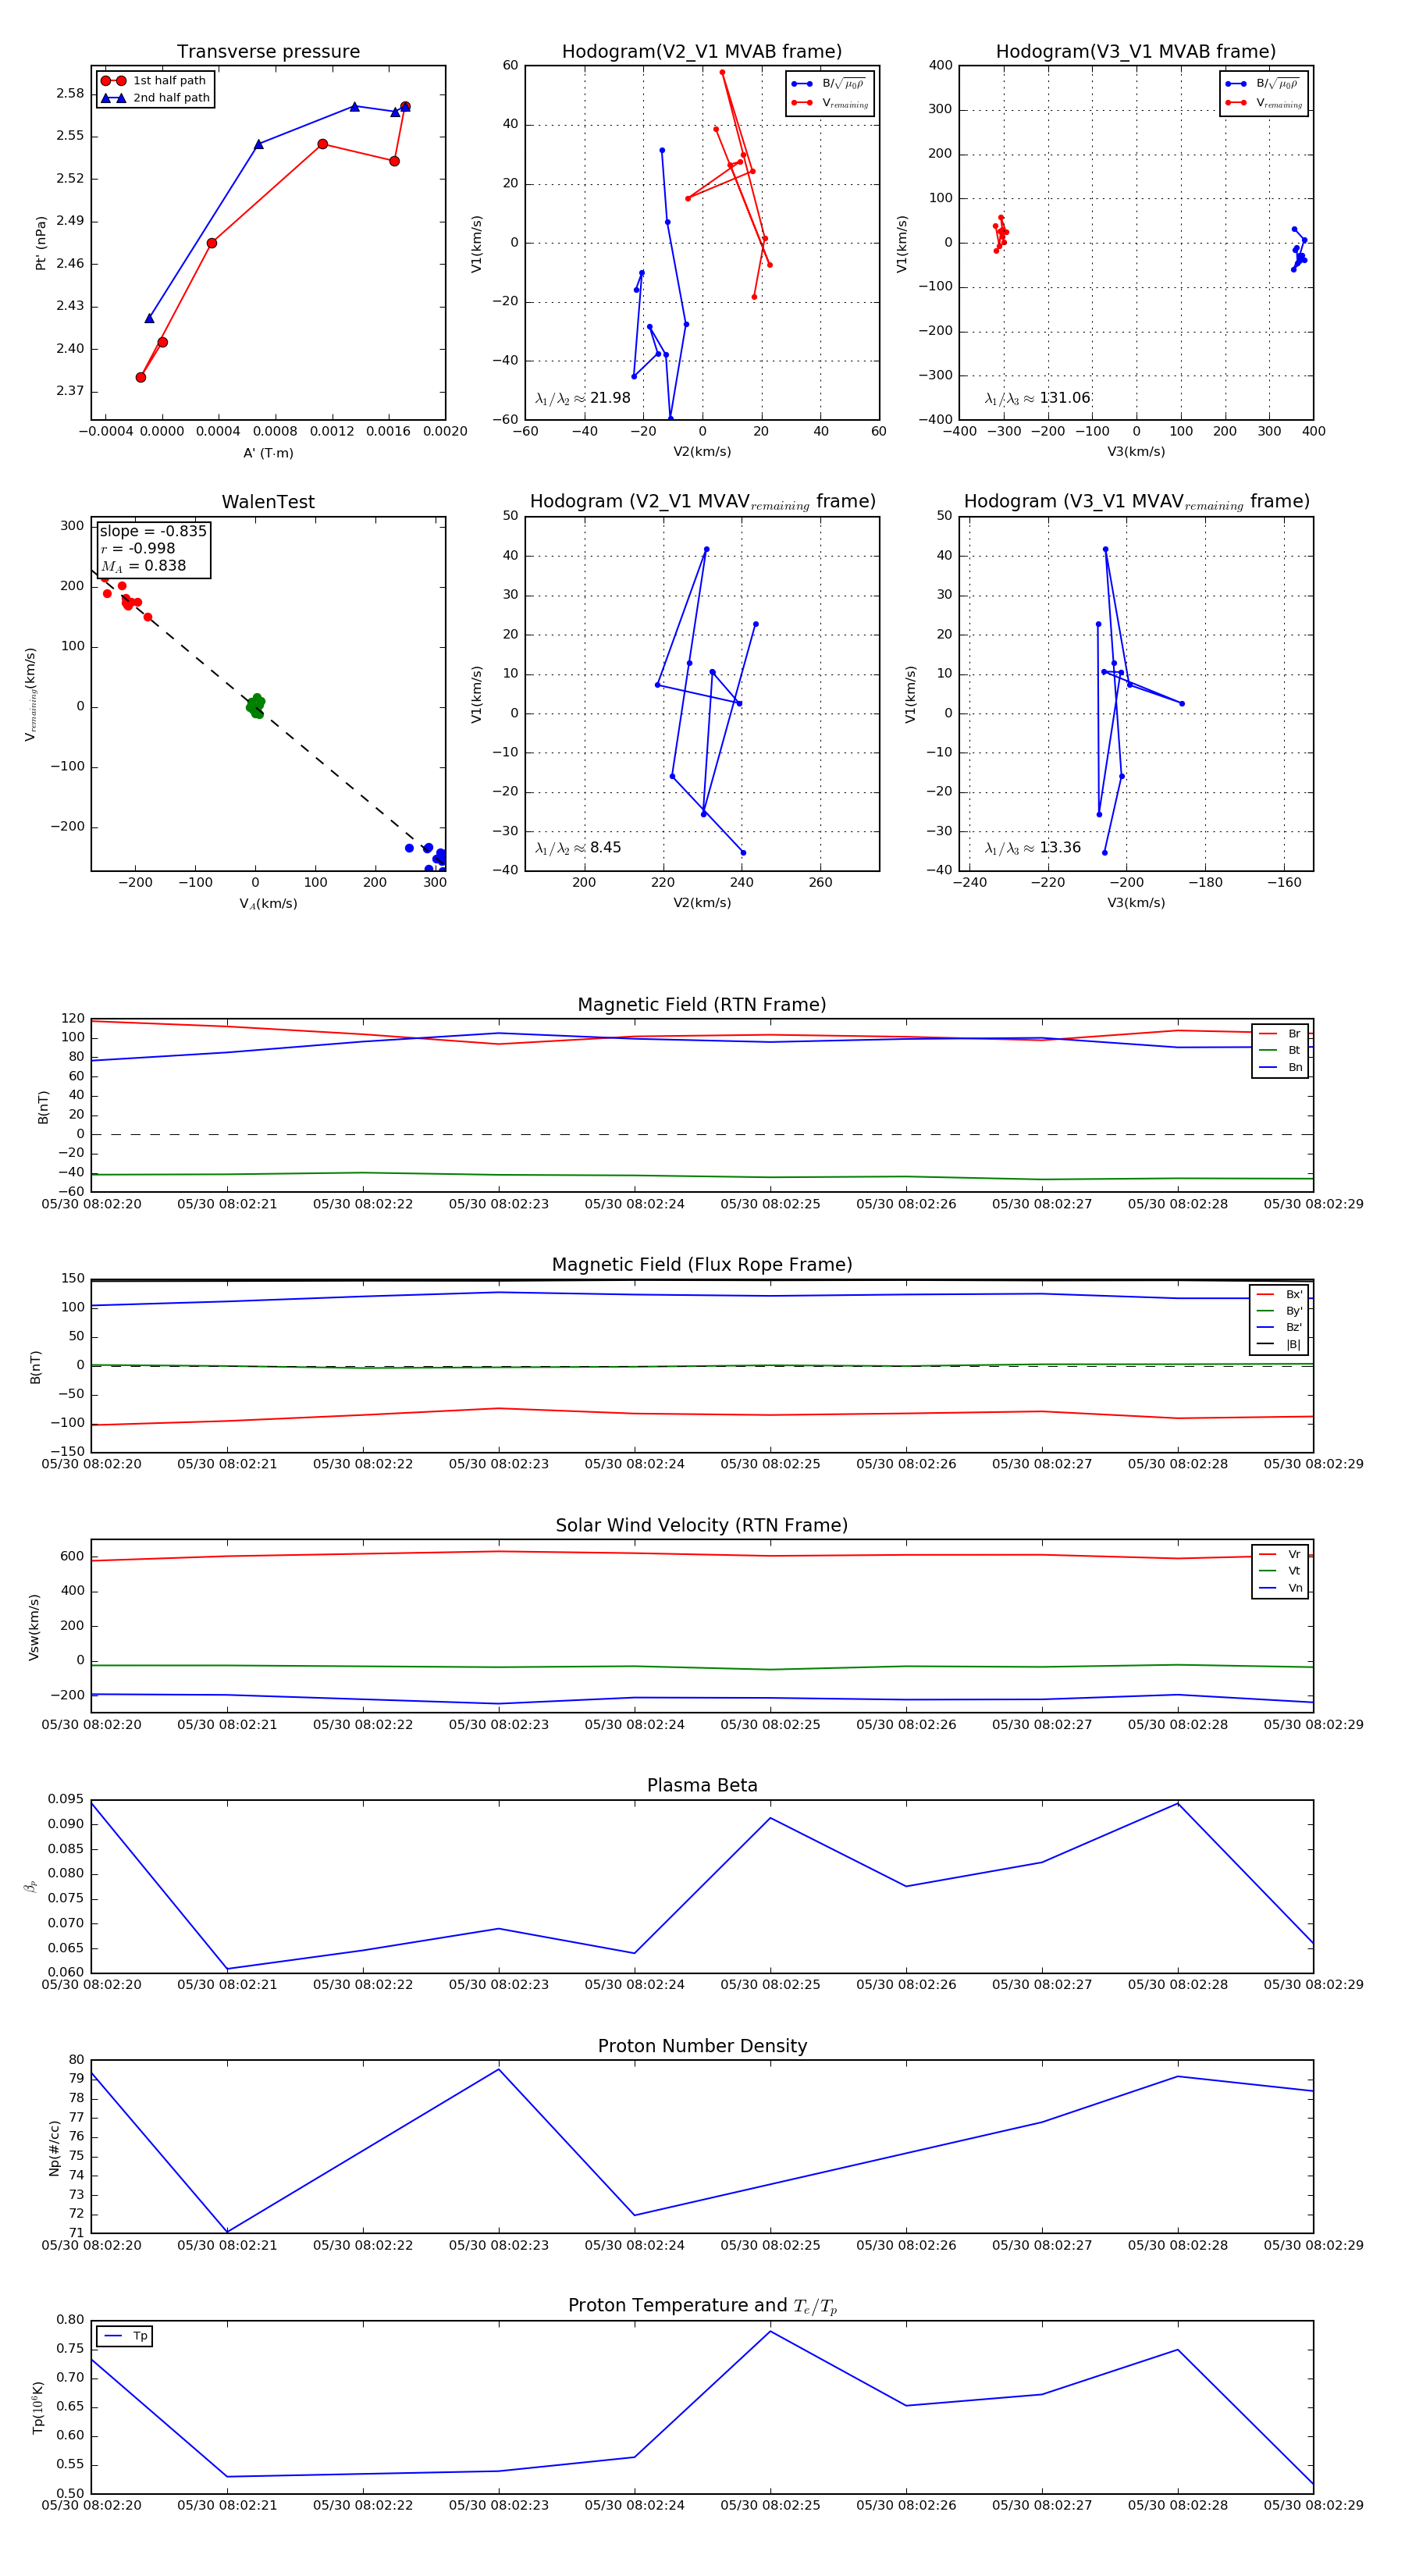Click the 'WalenTest' plot title
The width and height of the screenshot is (1405, 2576).
(x=268, y=502)
